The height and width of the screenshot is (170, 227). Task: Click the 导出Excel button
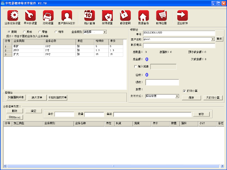(x=14, y=117)
